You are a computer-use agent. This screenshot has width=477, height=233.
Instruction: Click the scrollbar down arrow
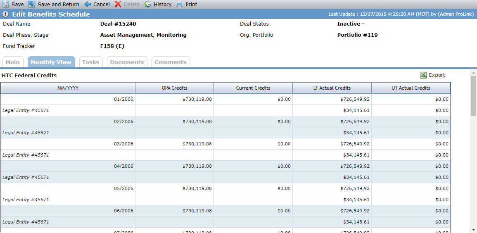point(473,229)
